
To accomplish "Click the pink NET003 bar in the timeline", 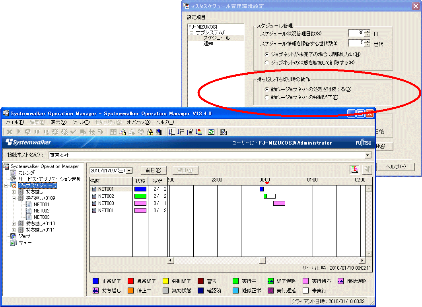I will 279,203.
